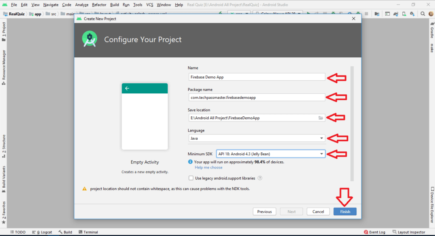Click the main breadcrumb folder
This screenshot has height=236, width=435.
68,14
